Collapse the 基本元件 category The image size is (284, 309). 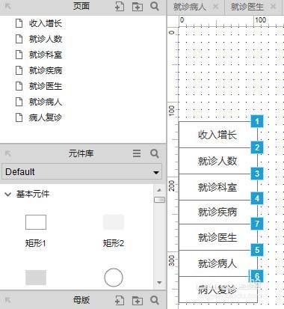[8, 195]
